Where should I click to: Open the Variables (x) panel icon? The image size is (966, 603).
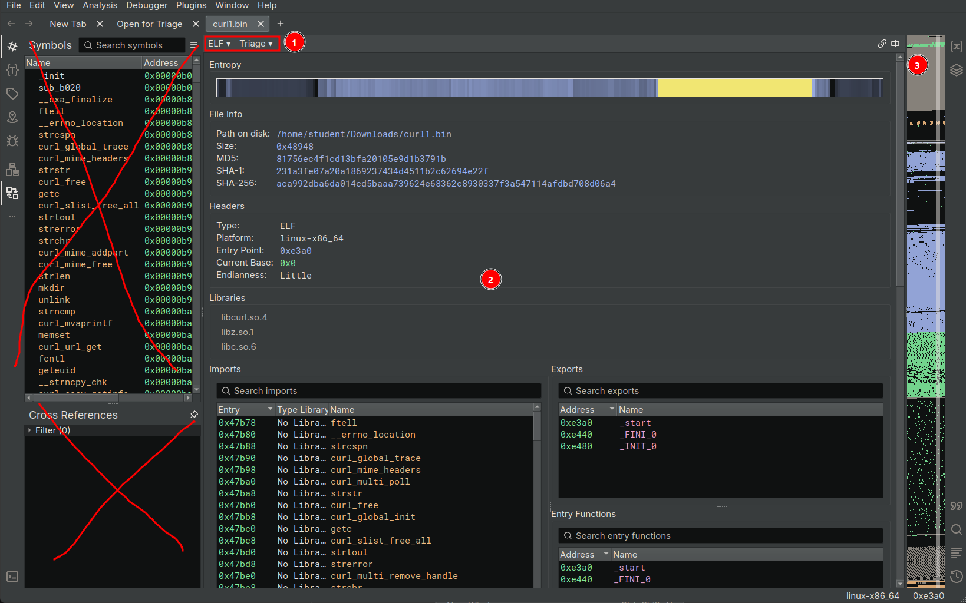pyautogui.click(x=956, y=47)
